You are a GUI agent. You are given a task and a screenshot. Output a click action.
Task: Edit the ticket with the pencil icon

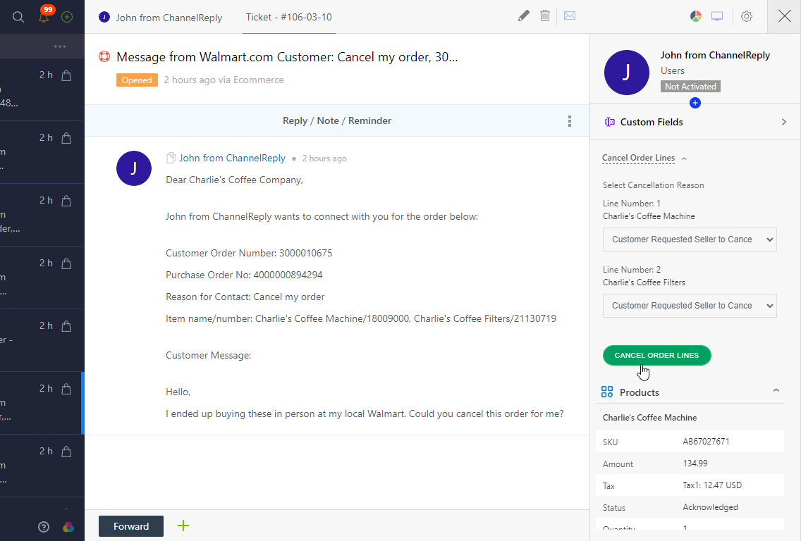[x=524, y=15]
